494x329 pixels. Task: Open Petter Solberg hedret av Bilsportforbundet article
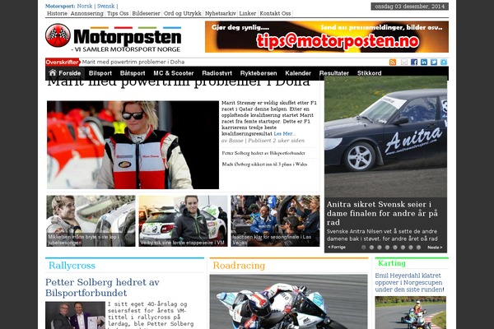(102, 287)
